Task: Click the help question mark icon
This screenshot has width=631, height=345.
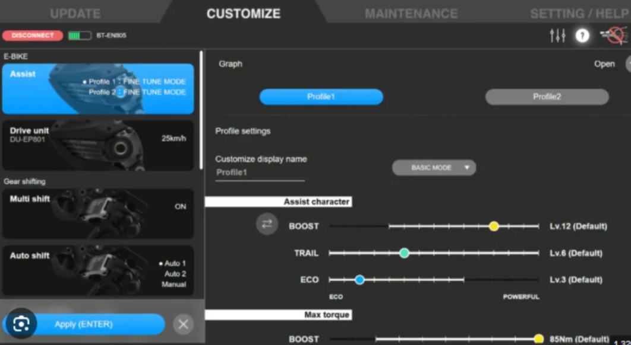Action: pos(582,36)
